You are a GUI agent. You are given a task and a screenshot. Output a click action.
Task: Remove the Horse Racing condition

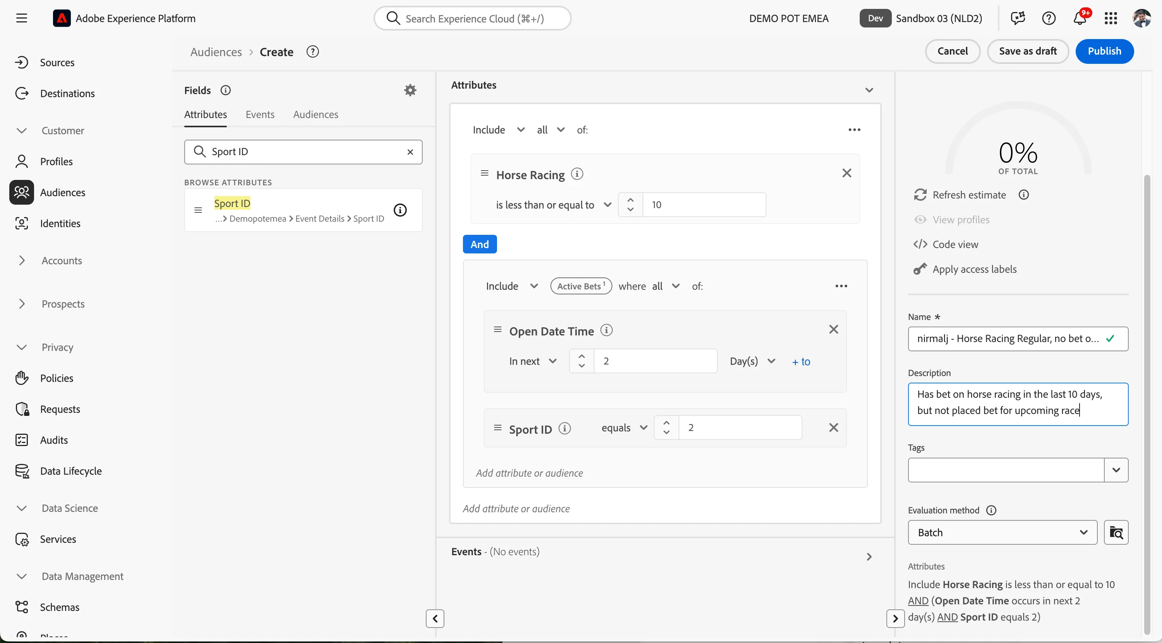(847, 173)
